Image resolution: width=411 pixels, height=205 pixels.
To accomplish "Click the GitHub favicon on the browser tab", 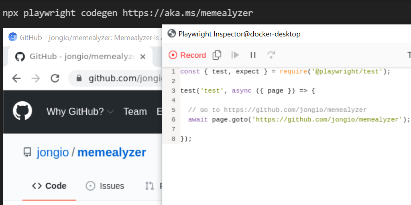I will (20, 56).
